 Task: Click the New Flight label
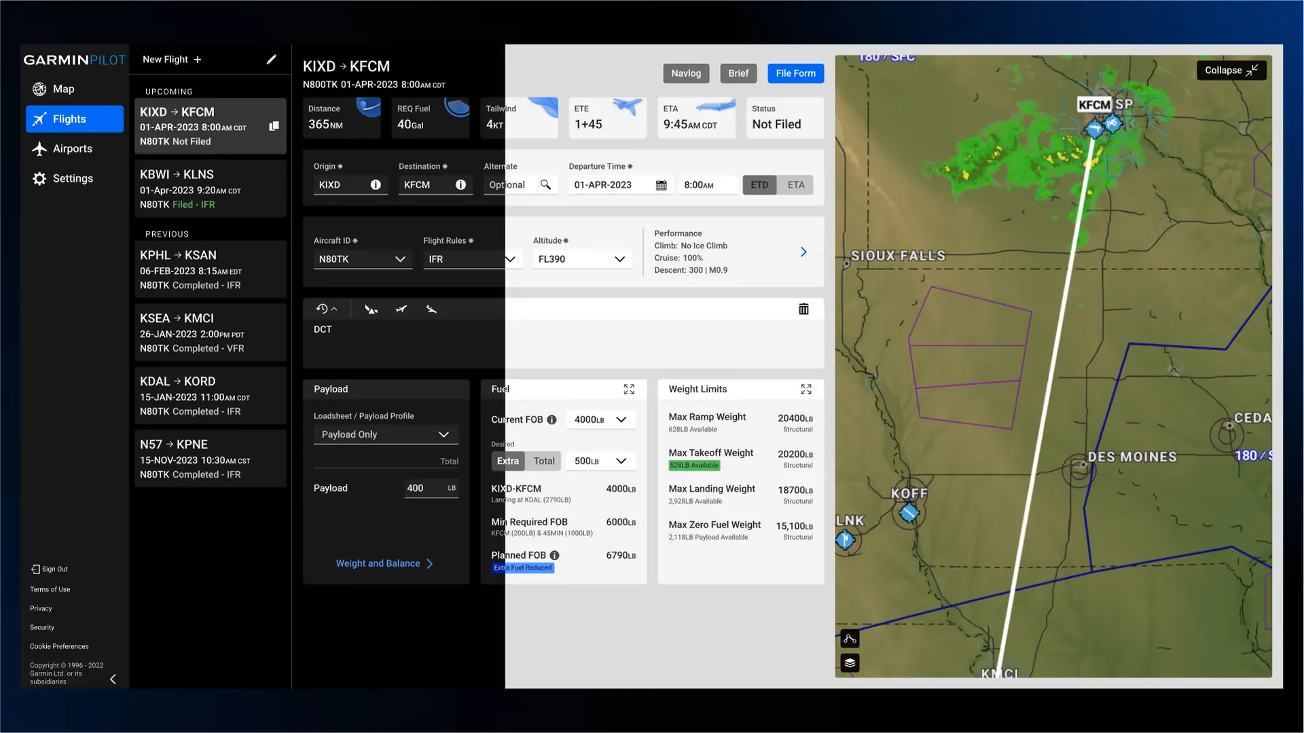165,60
